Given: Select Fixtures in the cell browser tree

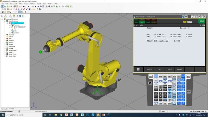Looking at the screenshot, I should [x=11, y=37].
